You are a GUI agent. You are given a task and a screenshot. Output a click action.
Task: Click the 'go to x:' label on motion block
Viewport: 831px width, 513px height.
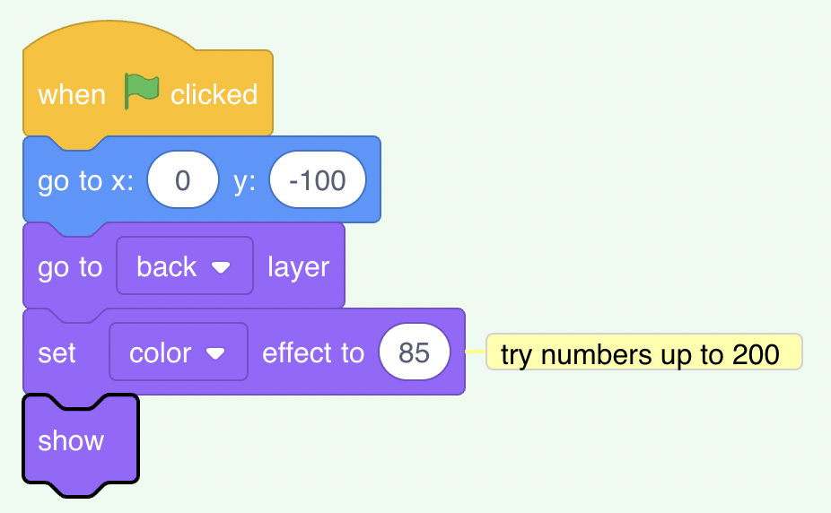click(85, 181)
